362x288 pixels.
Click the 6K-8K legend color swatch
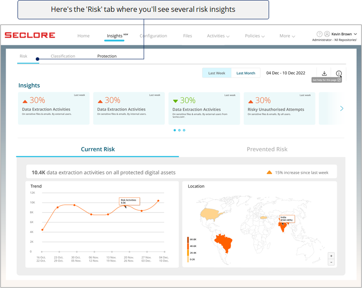[x=188, y=239]
